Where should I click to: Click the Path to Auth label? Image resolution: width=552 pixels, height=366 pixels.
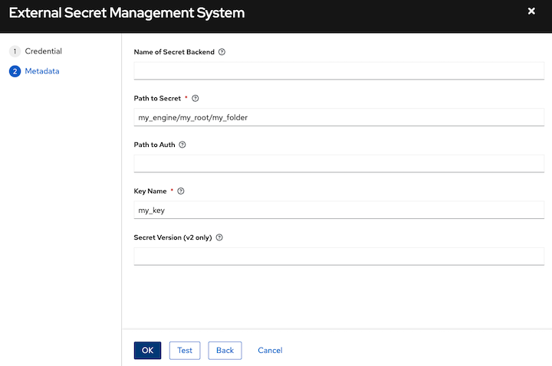point(155,145)
